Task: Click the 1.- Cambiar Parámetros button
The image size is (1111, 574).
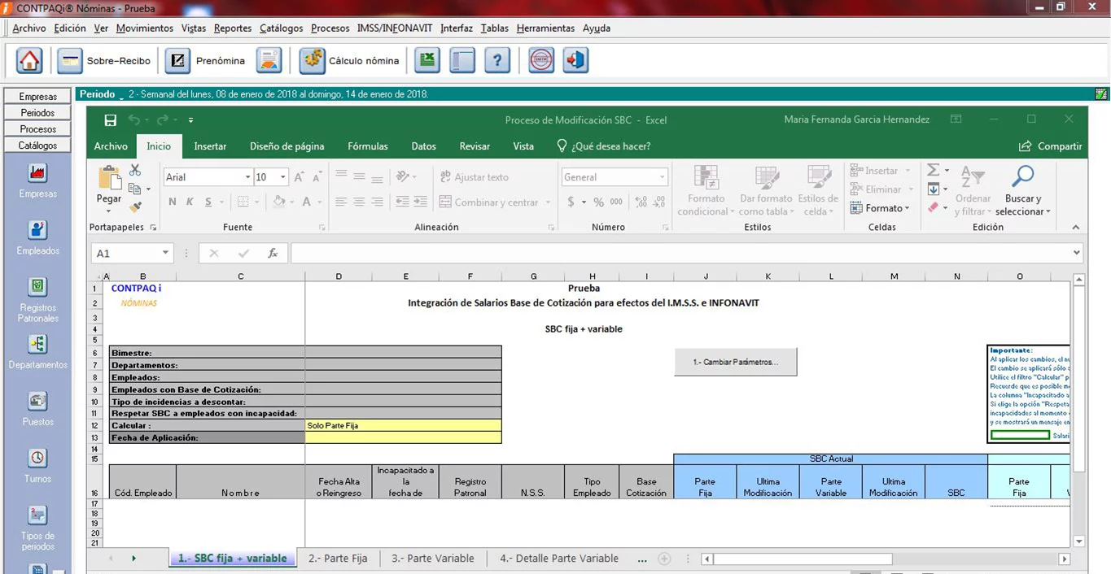Action: tap(735, 362)
